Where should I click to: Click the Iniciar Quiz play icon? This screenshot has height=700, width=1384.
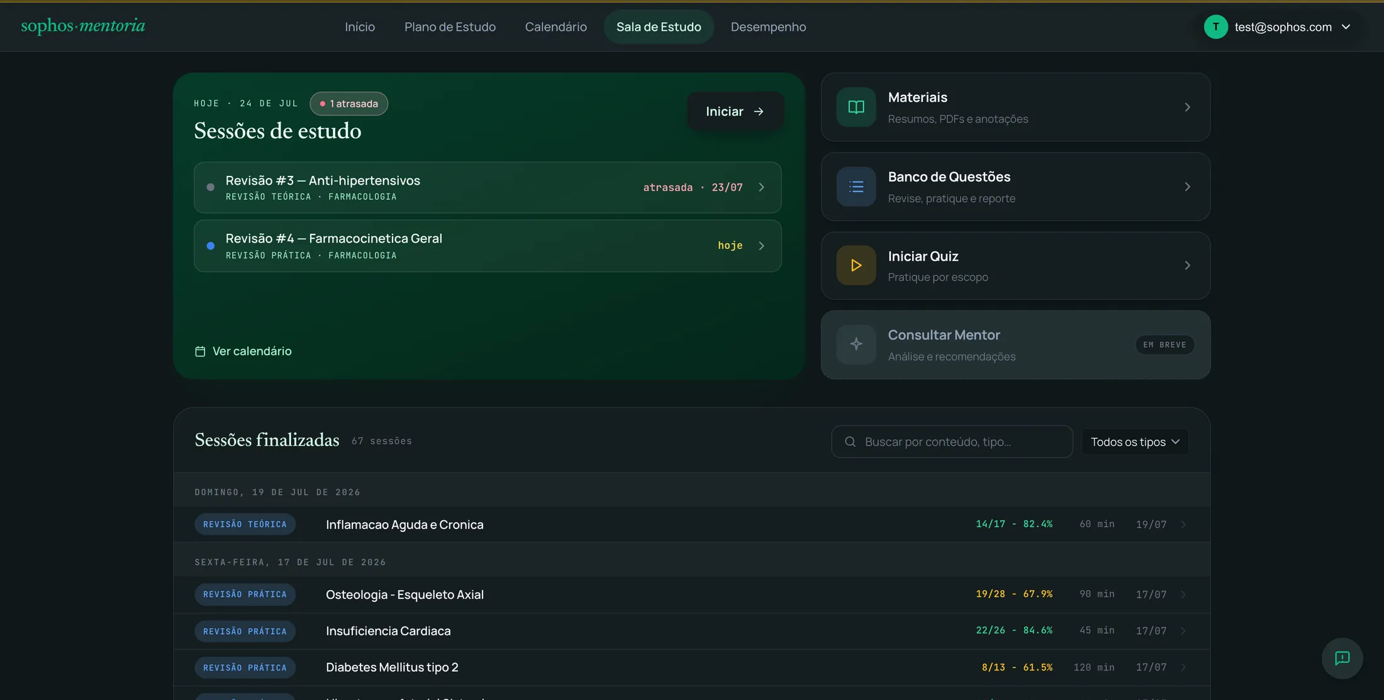856,265
